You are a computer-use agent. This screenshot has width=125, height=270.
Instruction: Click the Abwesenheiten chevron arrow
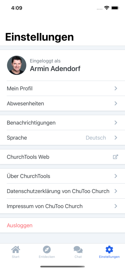[116, 103]
